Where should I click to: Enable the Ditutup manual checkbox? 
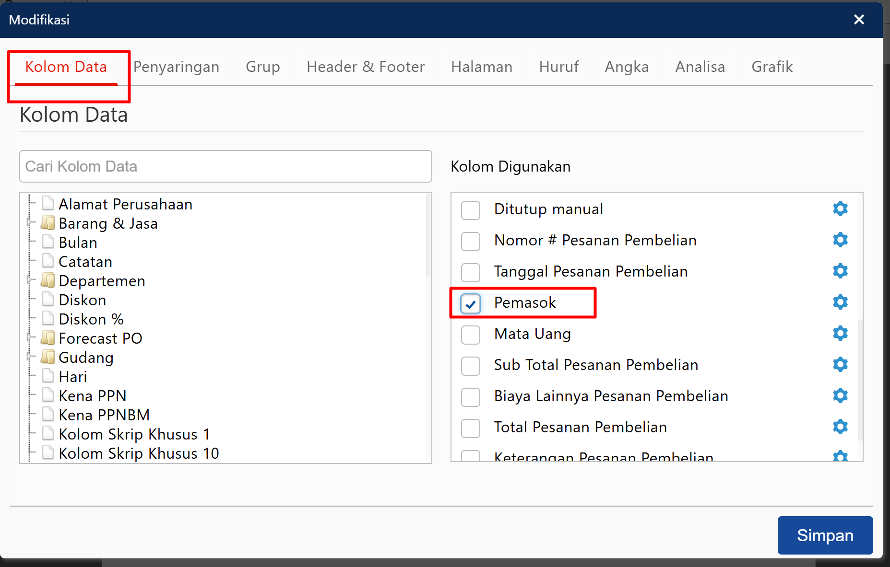[470, 210]
